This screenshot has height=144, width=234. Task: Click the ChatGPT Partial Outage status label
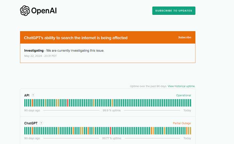[x=182, y=123]
